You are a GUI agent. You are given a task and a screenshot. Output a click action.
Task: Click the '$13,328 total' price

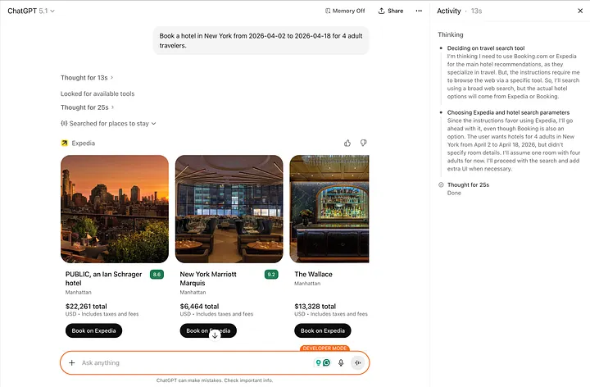[315, 307]
